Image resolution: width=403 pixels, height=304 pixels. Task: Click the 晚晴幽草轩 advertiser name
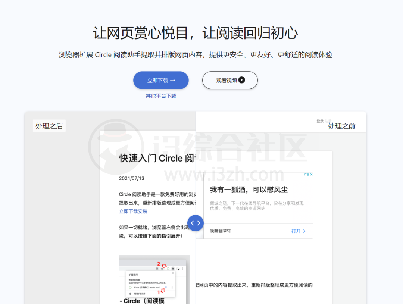coord(221,231)
